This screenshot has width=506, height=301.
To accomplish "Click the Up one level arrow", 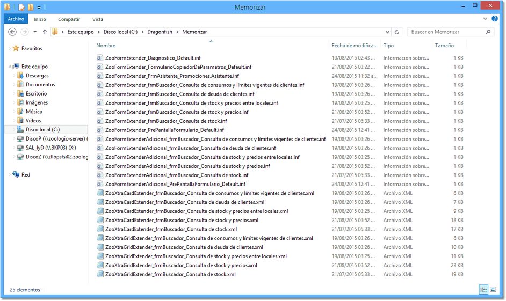I will click(45, 32).
